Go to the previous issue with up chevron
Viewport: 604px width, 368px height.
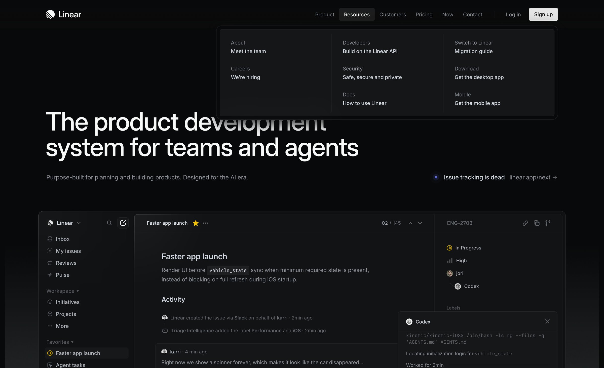410,223
